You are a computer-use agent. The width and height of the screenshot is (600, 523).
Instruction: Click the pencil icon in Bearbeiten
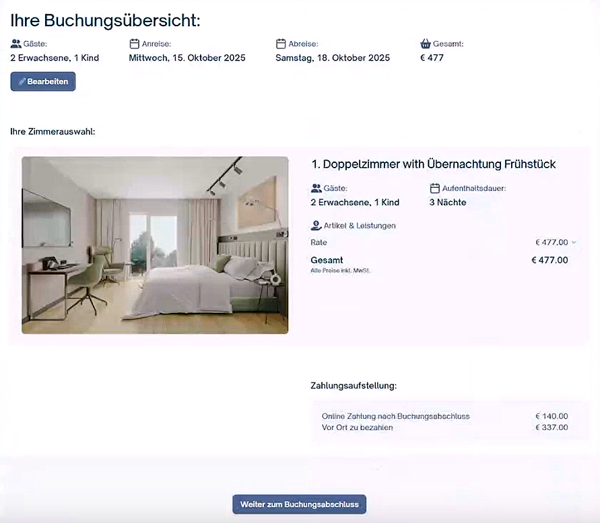[x=22, y=81]
